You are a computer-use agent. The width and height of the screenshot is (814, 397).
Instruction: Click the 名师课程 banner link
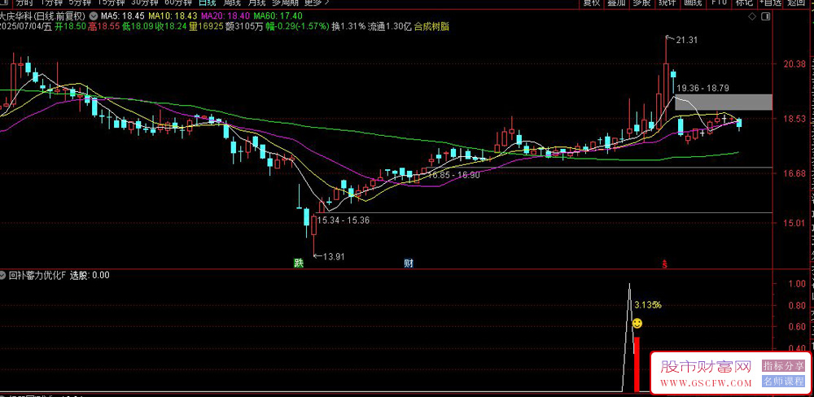783,382
